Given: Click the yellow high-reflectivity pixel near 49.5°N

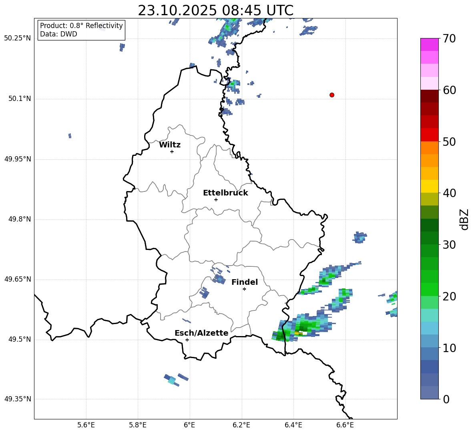Looking at the screenshot, I should (297, 332).
